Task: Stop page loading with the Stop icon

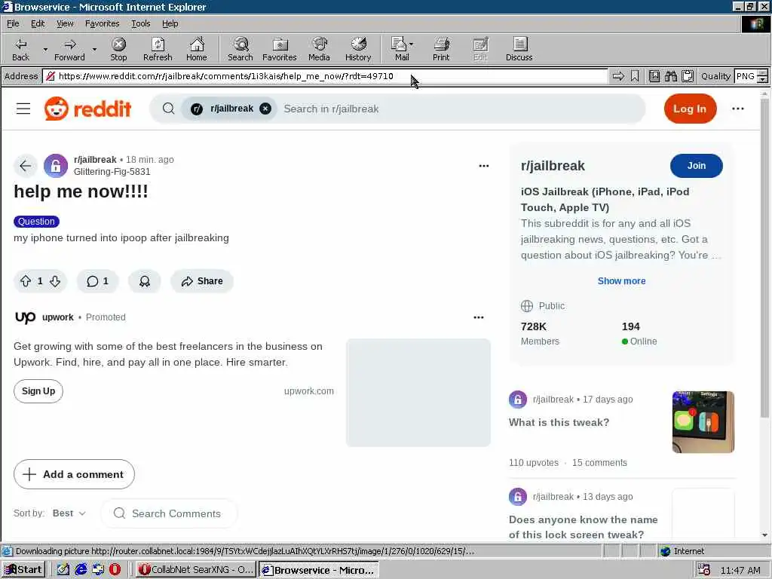Action: [118, 49]
